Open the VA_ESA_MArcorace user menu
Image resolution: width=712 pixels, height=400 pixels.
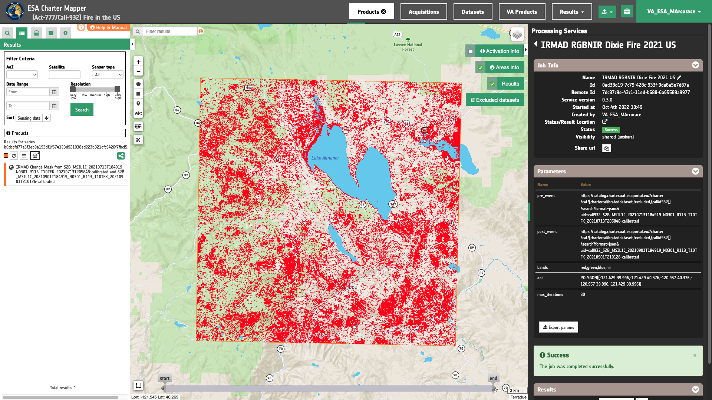[674, 11]
